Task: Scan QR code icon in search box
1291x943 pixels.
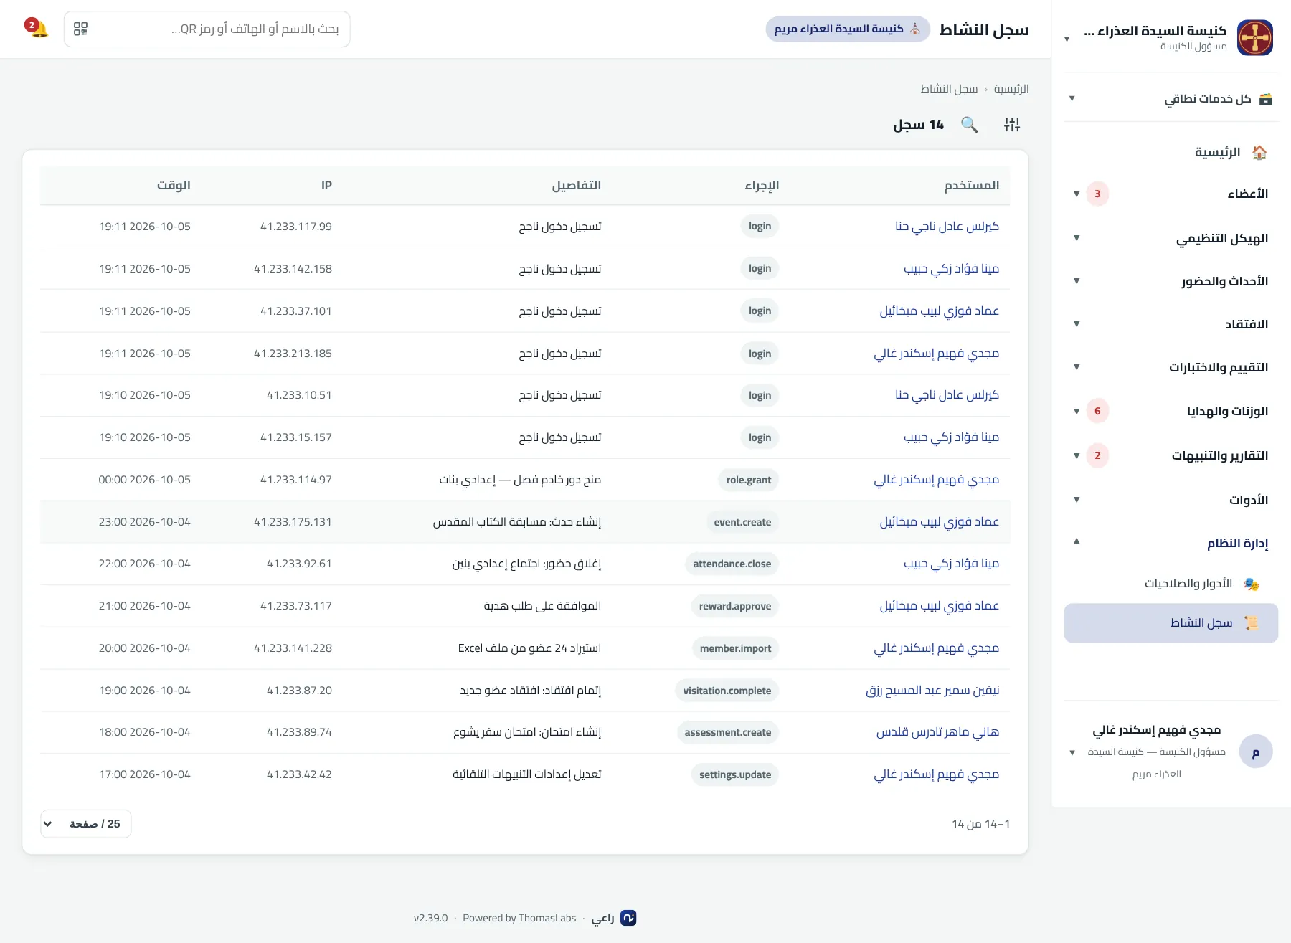Action: tap(80, 29)
